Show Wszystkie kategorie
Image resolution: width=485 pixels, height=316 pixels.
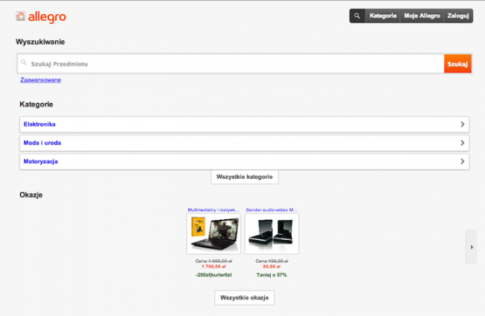pos(245,177)
